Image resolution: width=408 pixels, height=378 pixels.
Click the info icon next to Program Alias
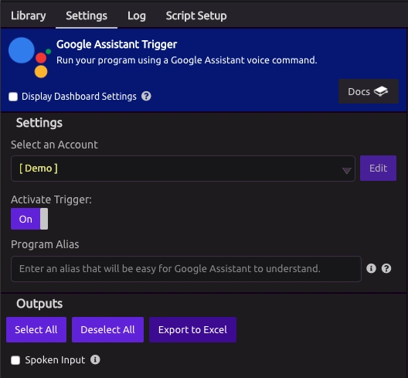(x=371, y=268)
